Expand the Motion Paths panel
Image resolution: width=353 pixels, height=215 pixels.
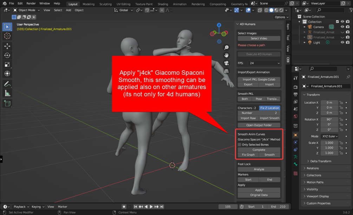(315, 182)
